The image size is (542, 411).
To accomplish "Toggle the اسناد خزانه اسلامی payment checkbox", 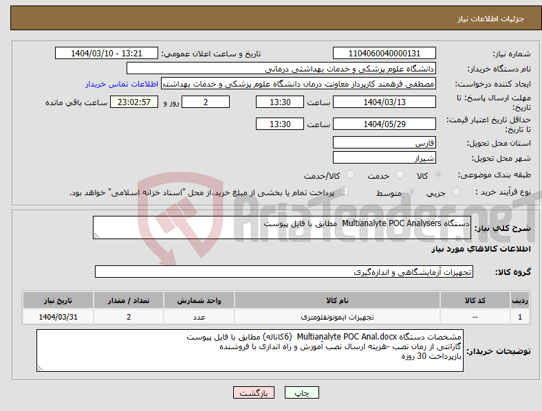I will pos(345,191).
